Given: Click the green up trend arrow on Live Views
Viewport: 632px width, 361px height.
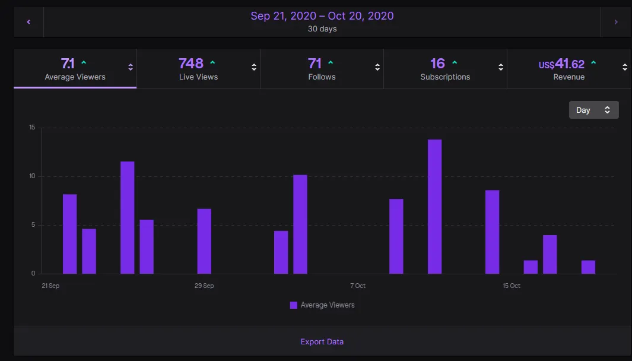Looking at the screenshot, I should point(212,62).
